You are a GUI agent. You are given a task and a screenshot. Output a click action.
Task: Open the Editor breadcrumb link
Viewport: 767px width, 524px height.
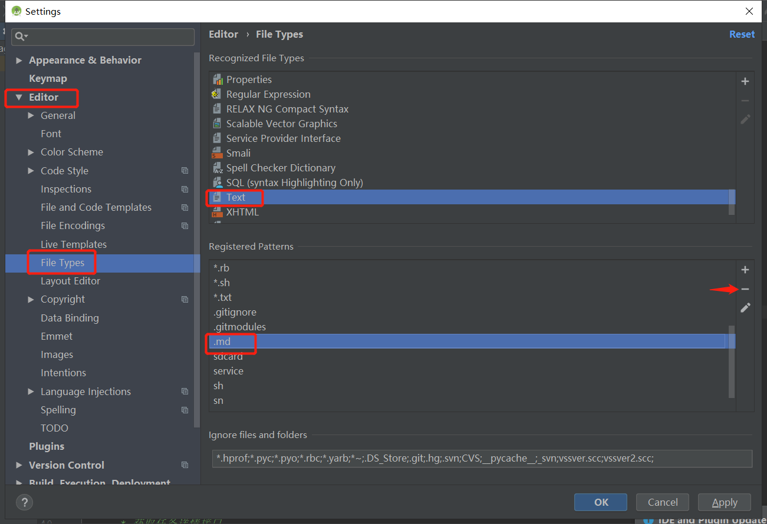coord(223,34)
